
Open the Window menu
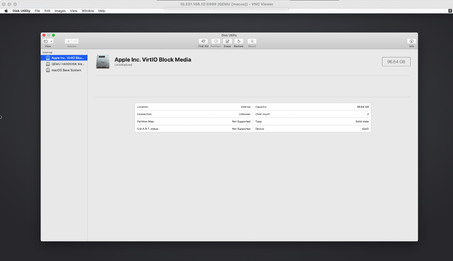pyautogui.click(x=88, y=11)
